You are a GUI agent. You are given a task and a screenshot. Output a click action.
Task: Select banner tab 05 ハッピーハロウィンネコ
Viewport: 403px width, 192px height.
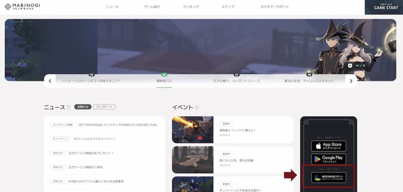[91, 80]
